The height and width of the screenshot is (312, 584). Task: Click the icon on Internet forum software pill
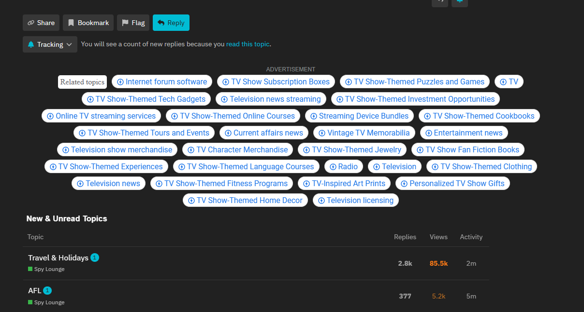[120, 82]
